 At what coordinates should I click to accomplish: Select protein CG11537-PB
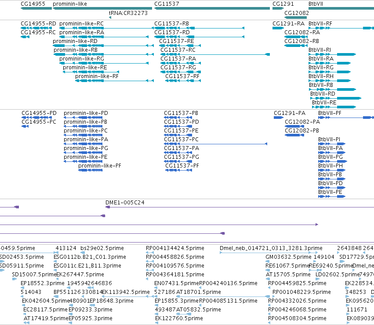181,113
